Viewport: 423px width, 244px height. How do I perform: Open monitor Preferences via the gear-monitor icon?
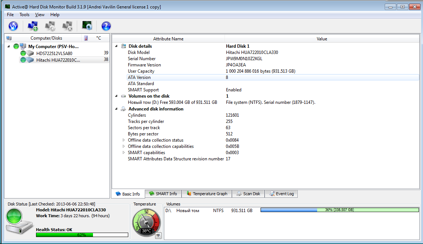[x=87, y=26]
